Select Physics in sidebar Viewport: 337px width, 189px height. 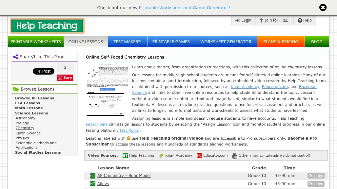point(22,138)
